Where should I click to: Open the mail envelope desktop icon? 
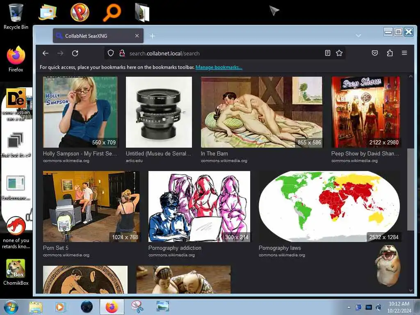(48, 13)
